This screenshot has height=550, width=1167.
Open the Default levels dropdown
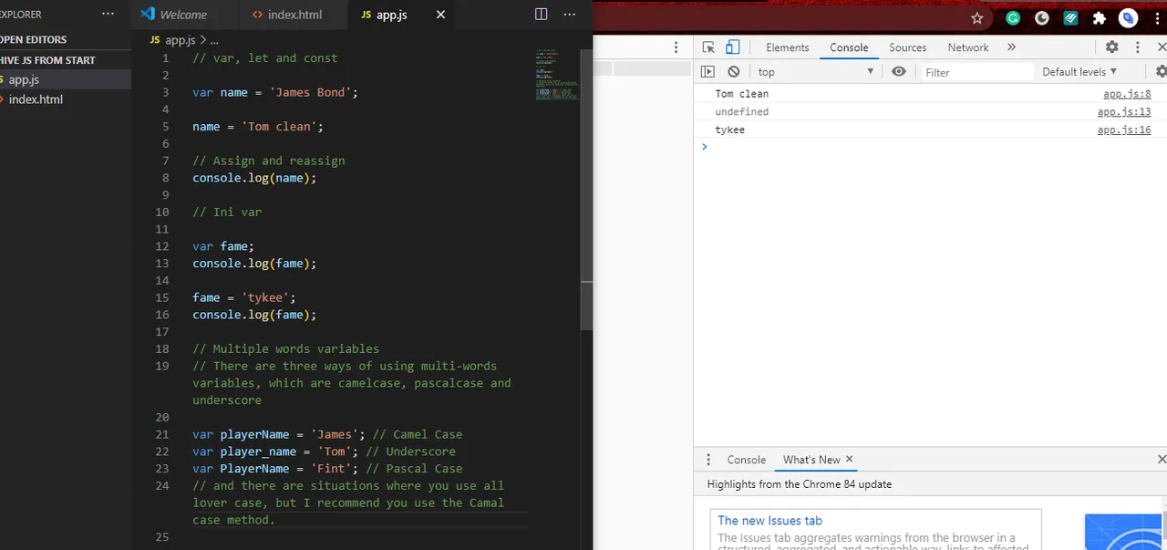(x=1079, y=72)
